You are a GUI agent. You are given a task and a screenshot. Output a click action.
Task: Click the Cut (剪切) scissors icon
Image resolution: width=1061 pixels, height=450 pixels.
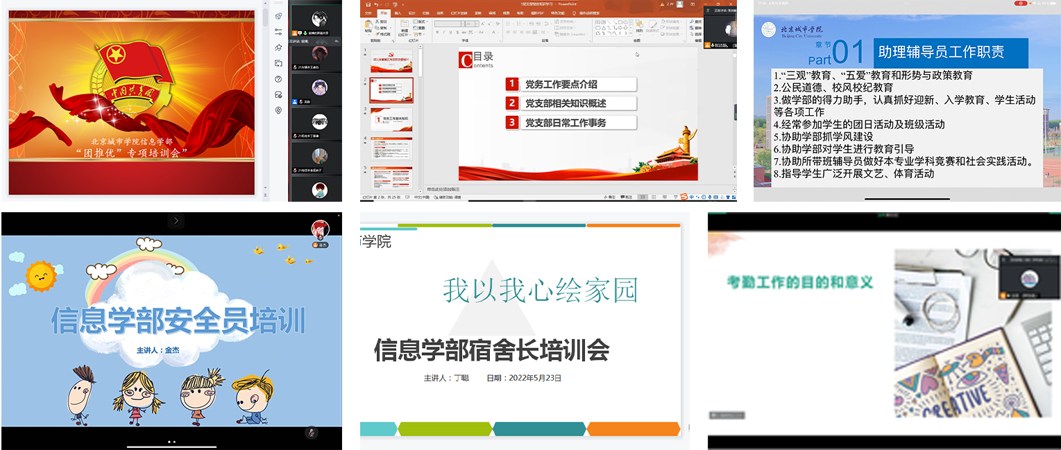coord(377,21)
